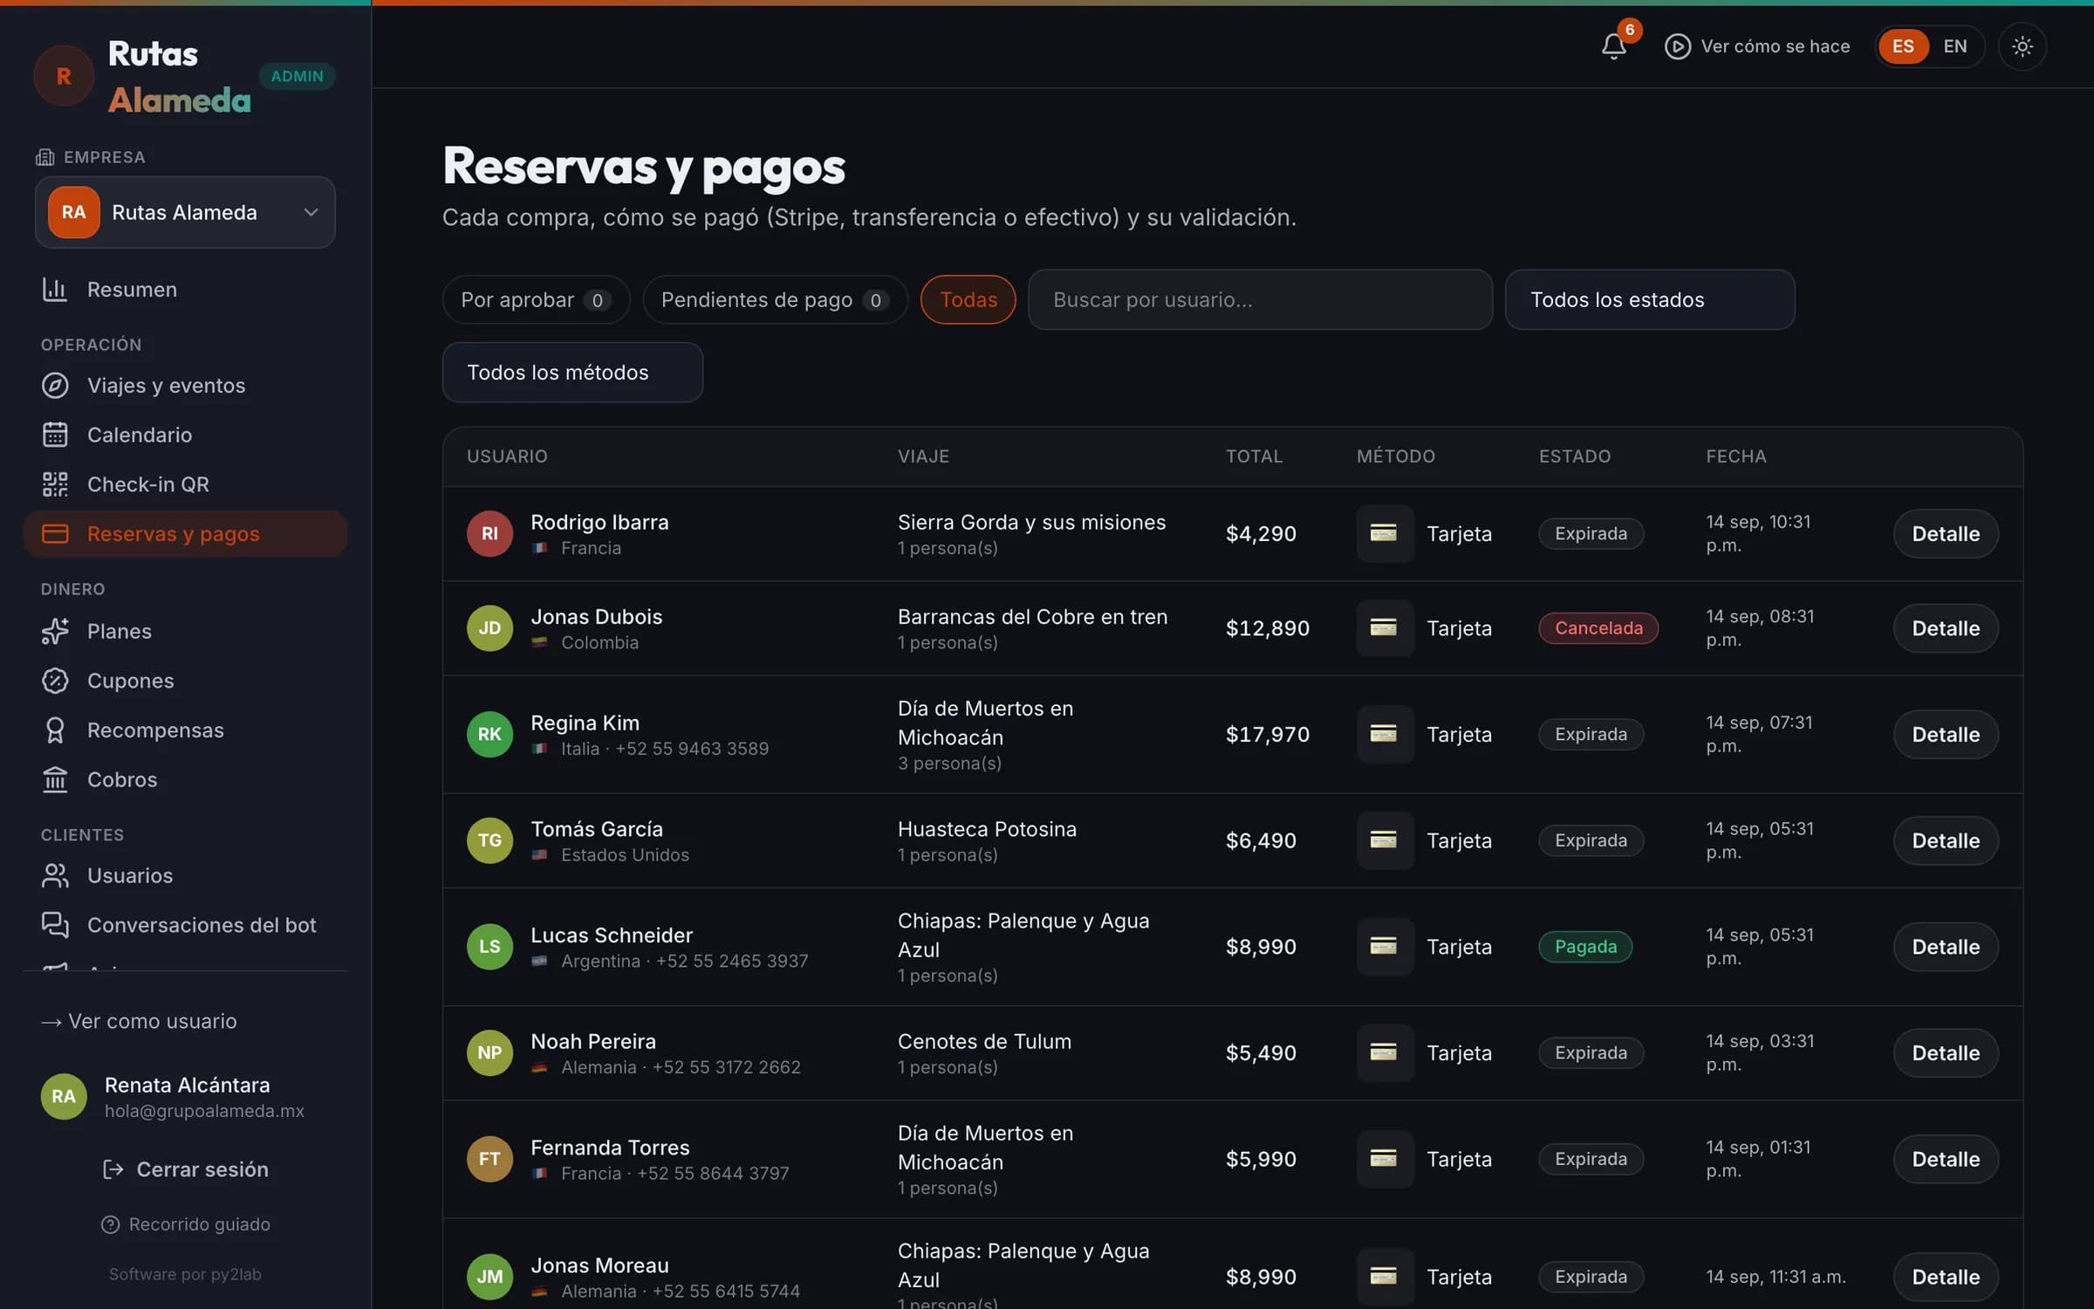Open the notifications bell icon
2094x1309 pixels.
pyautogui.click(x=1613, y=46)
